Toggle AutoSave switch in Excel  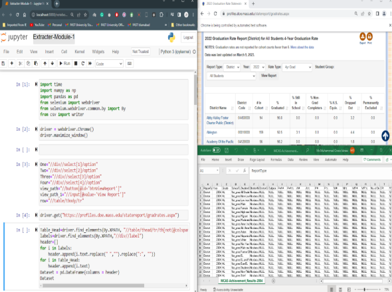(217, 151)
